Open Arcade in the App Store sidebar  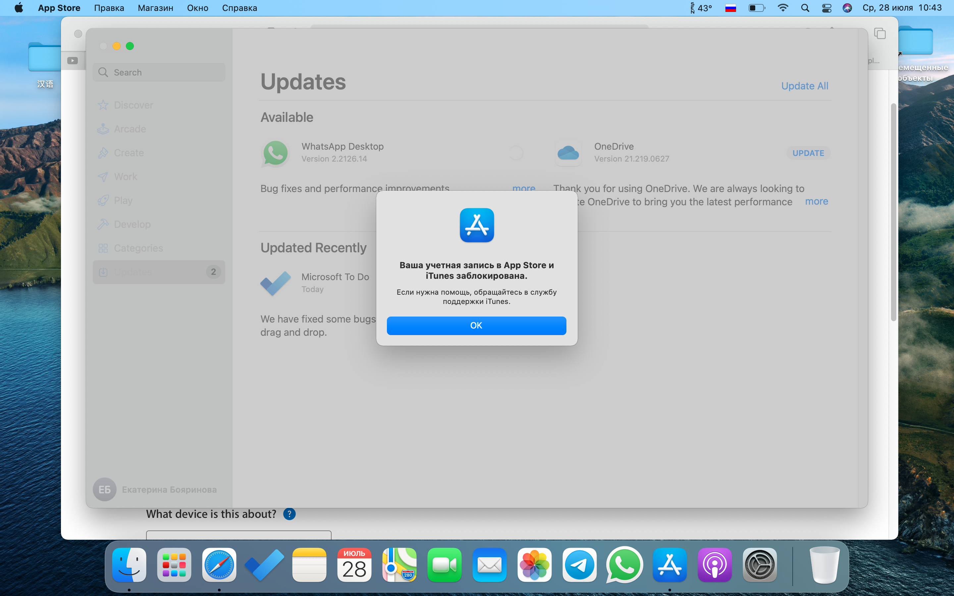(x=159, y=129)
